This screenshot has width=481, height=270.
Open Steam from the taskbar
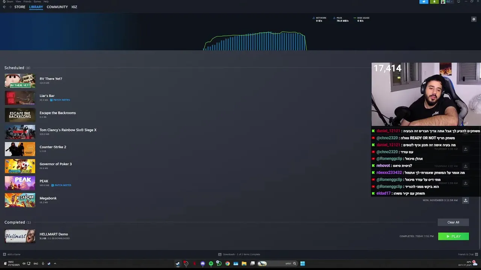(x=178, y=264)
